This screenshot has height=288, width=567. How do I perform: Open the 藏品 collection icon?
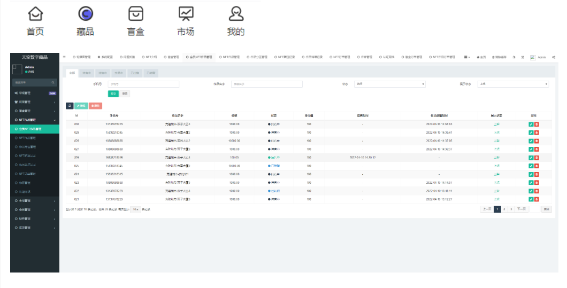coord(86,14)
